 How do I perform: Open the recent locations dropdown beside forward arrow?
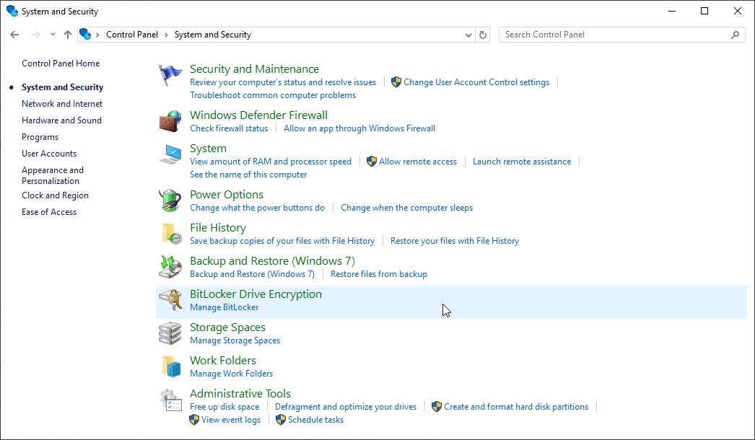[x=52, y=34]
